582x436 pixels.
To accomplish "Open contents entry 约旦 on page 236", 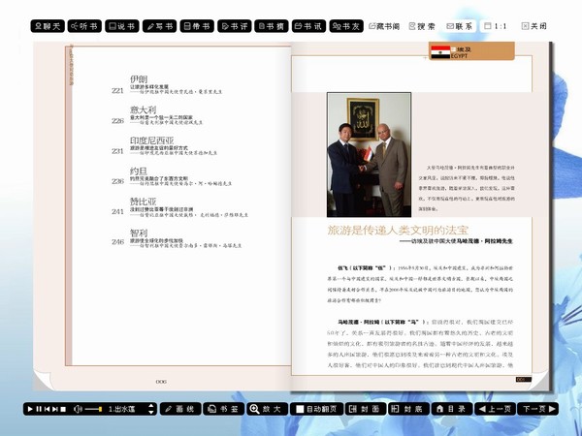I will coord(172,176).
